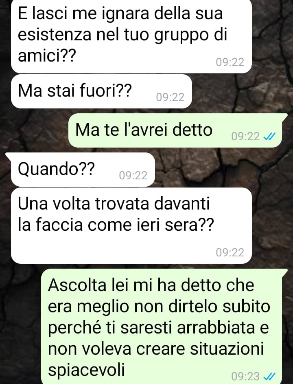Select message 'Una volta trovata davanti la faccia'

pos(131,225)
